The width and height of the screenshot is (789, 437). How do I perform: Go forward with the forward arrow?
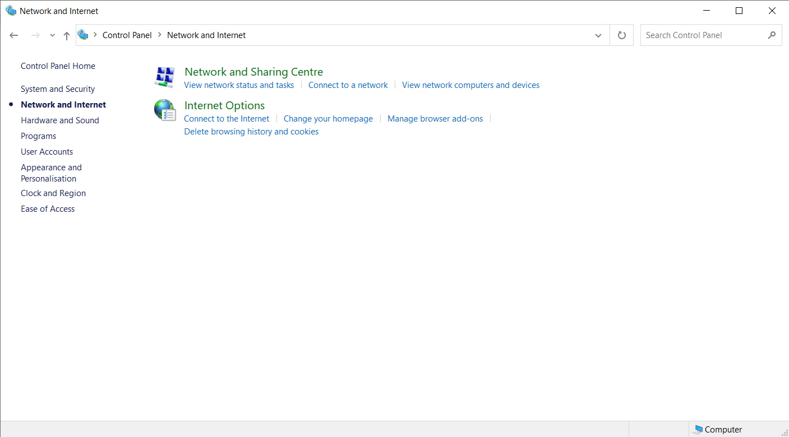(x=35, y=35)
